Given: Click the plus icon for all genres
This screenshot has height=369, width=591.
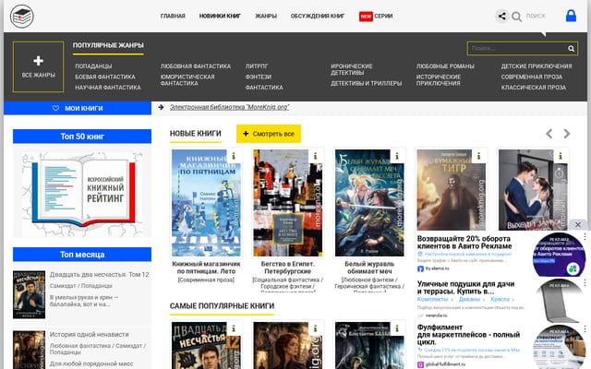Looking at the screenshot, I should click(38, 61).
